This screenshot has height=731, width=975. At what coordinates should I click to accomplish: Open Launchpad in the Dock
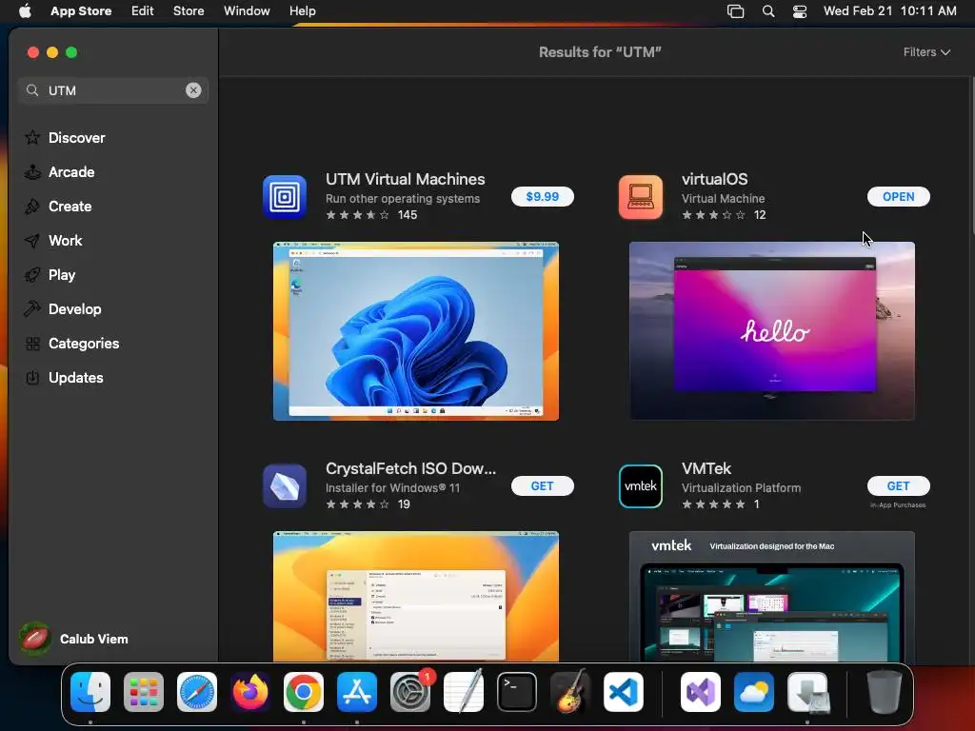144,692
